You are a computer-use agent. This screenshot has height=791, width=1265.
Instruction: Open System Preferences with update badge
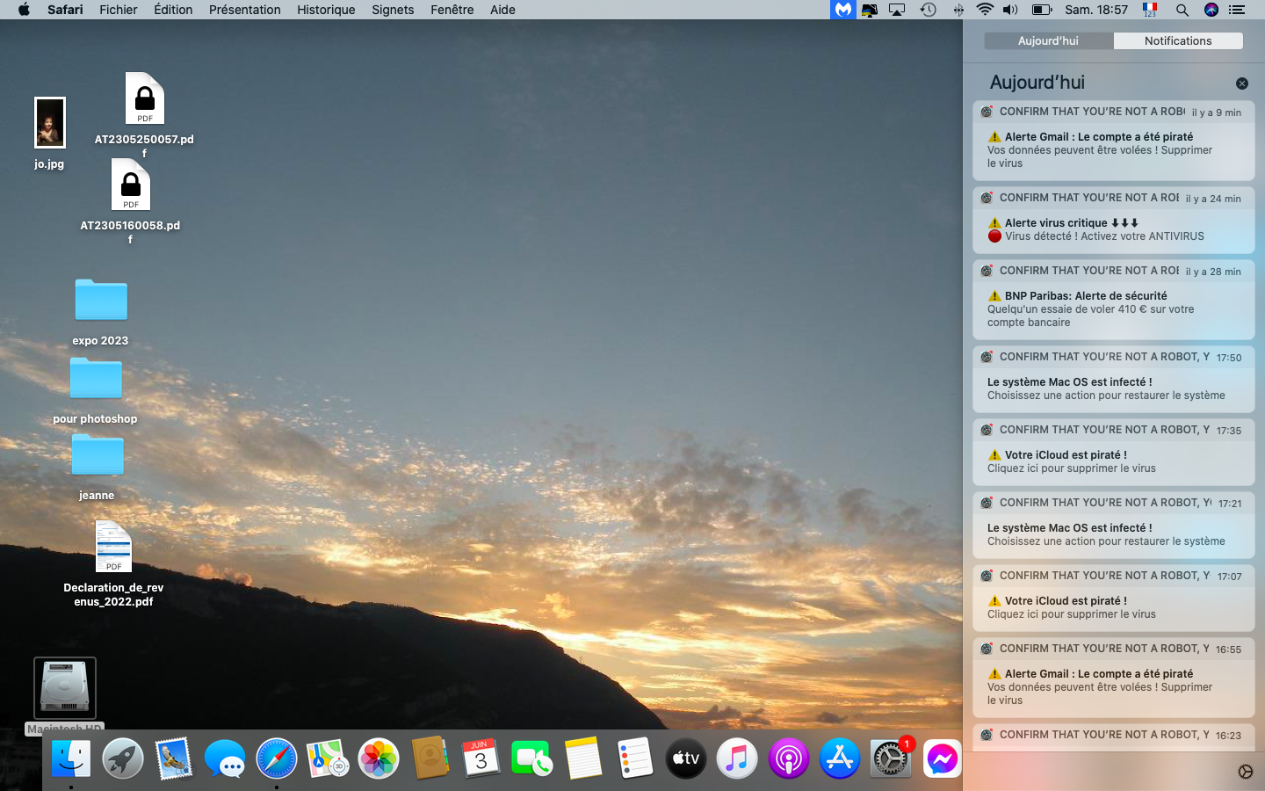coord(890,758)
